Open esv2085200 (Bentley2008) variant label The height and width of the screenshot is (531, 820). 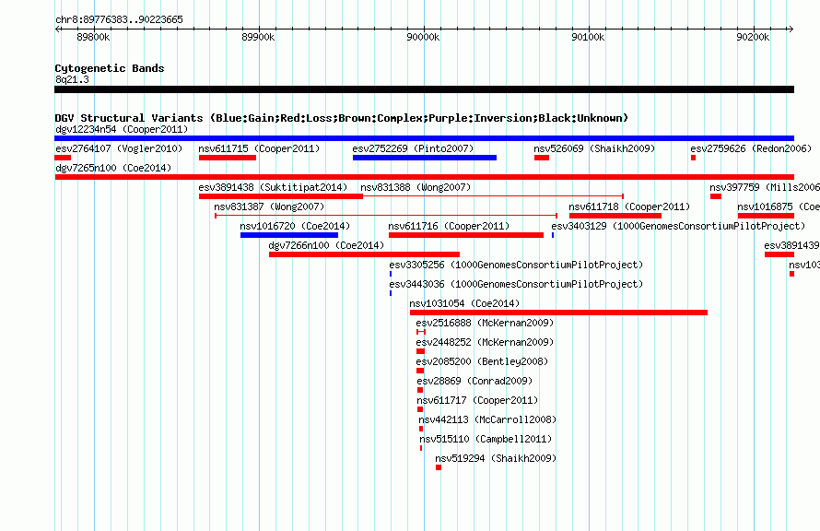point(482,361)
